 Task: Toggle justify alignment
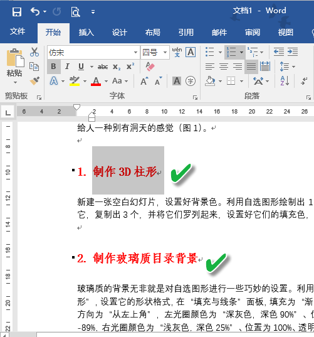click(x=251, y=67)
